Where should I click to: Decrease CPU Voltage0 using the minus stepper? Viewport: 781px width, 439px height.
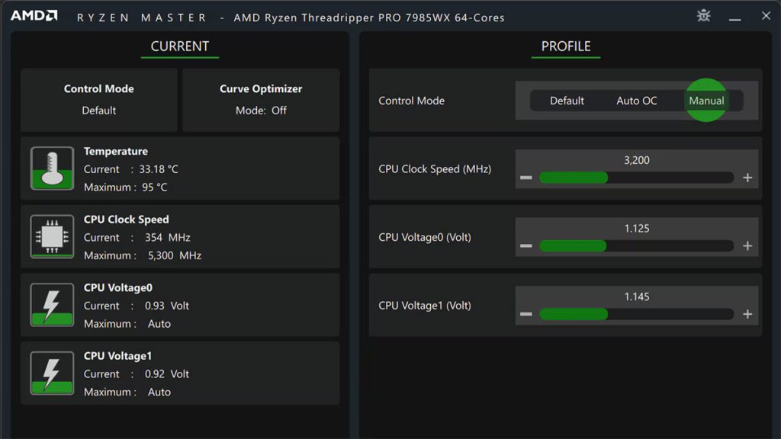click(x=526, y=245)
